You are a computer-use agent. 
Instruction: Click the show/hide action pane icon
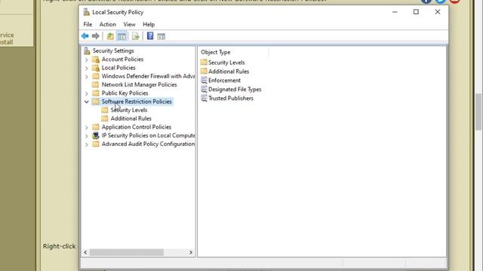(x=161, y=36)
